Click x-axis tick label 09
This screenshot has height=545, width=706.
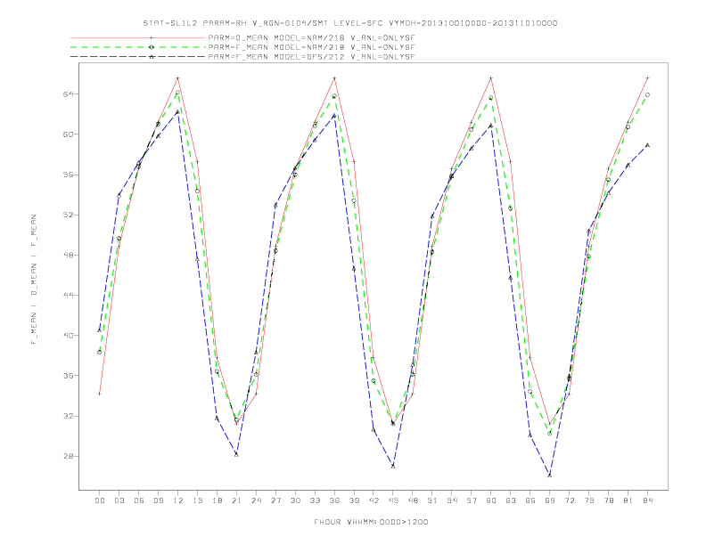click(158, 500)
